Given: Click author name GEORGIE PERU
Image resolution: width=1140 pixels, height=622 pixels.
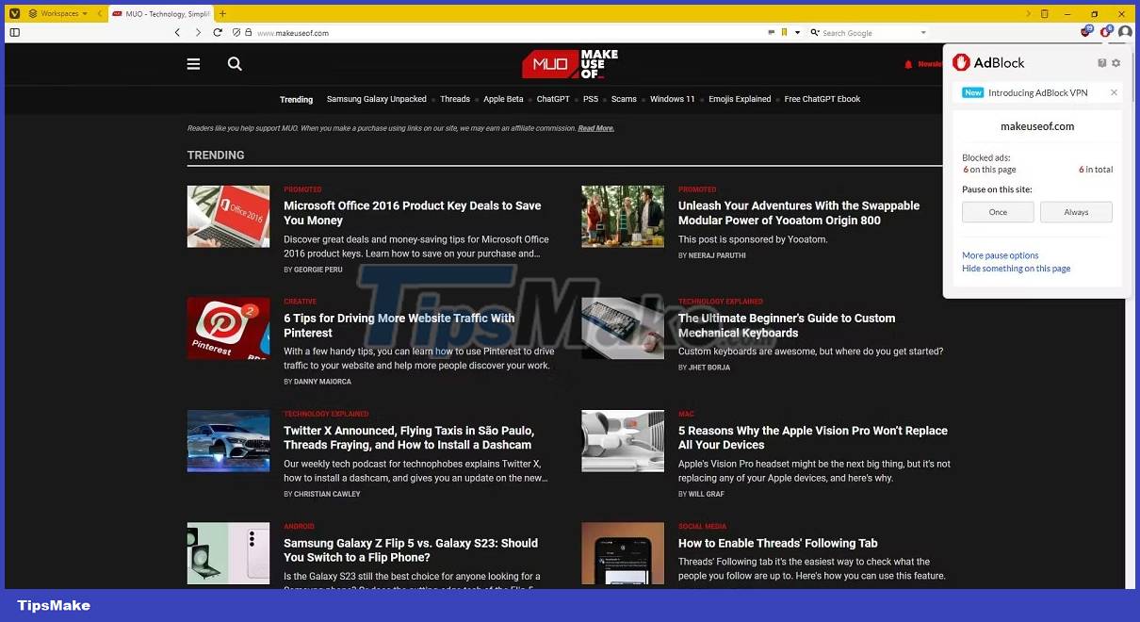Looking at the screenshot, I should click(318, 270).
